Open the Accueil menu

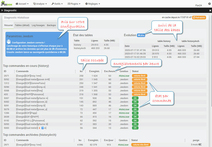point(22,4)
